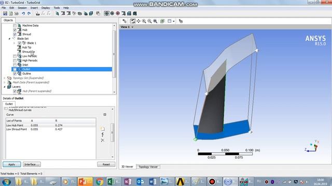
Task: Select the Low Hub Point row
Action: tap(51, 125)
